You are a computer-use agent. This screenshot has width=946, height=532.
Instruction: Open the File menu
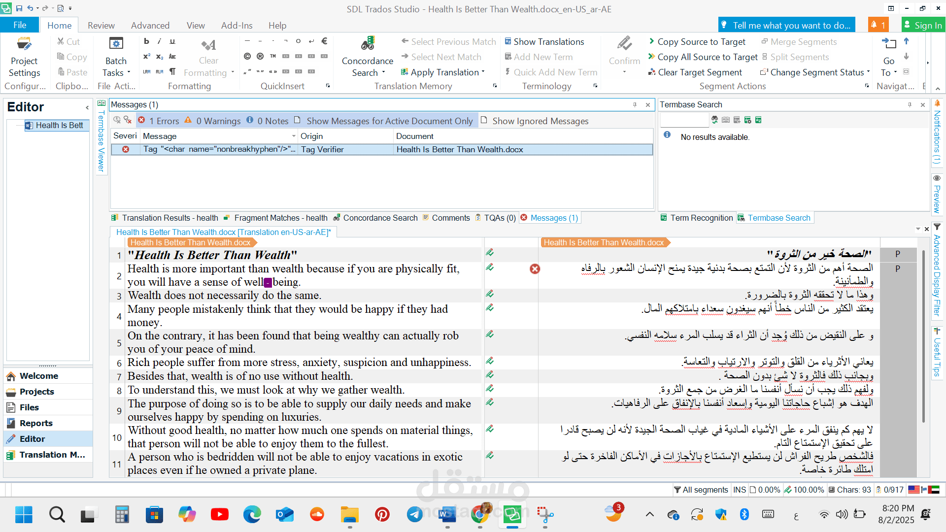[20, 25]
